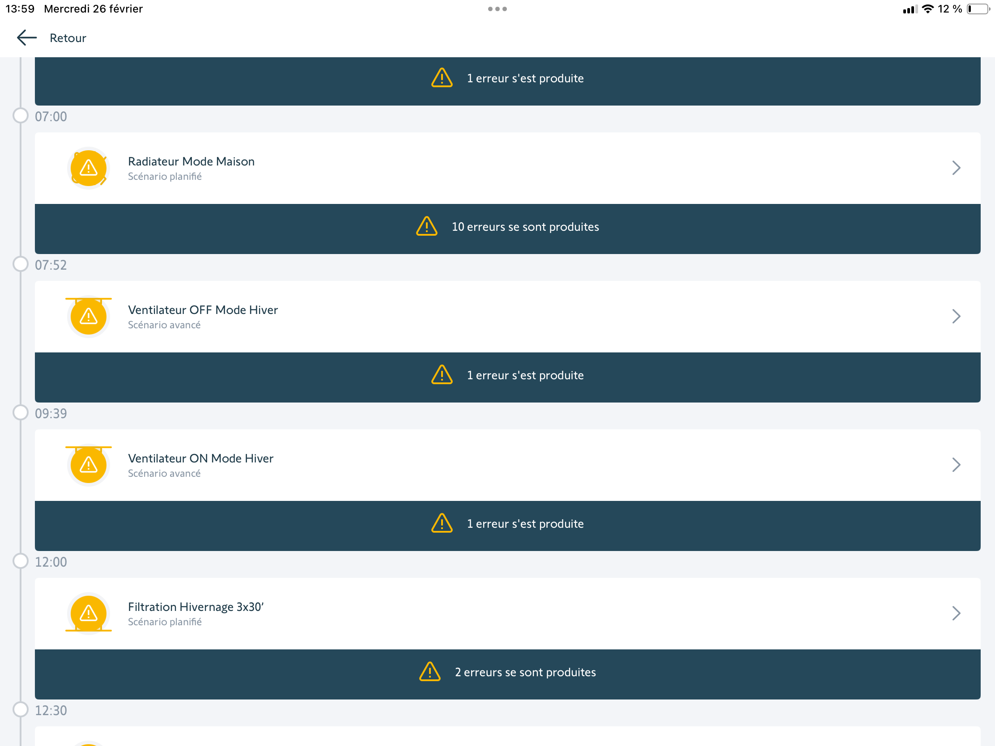Open the 10 erreurs se sont produites banner

[525, 227]
